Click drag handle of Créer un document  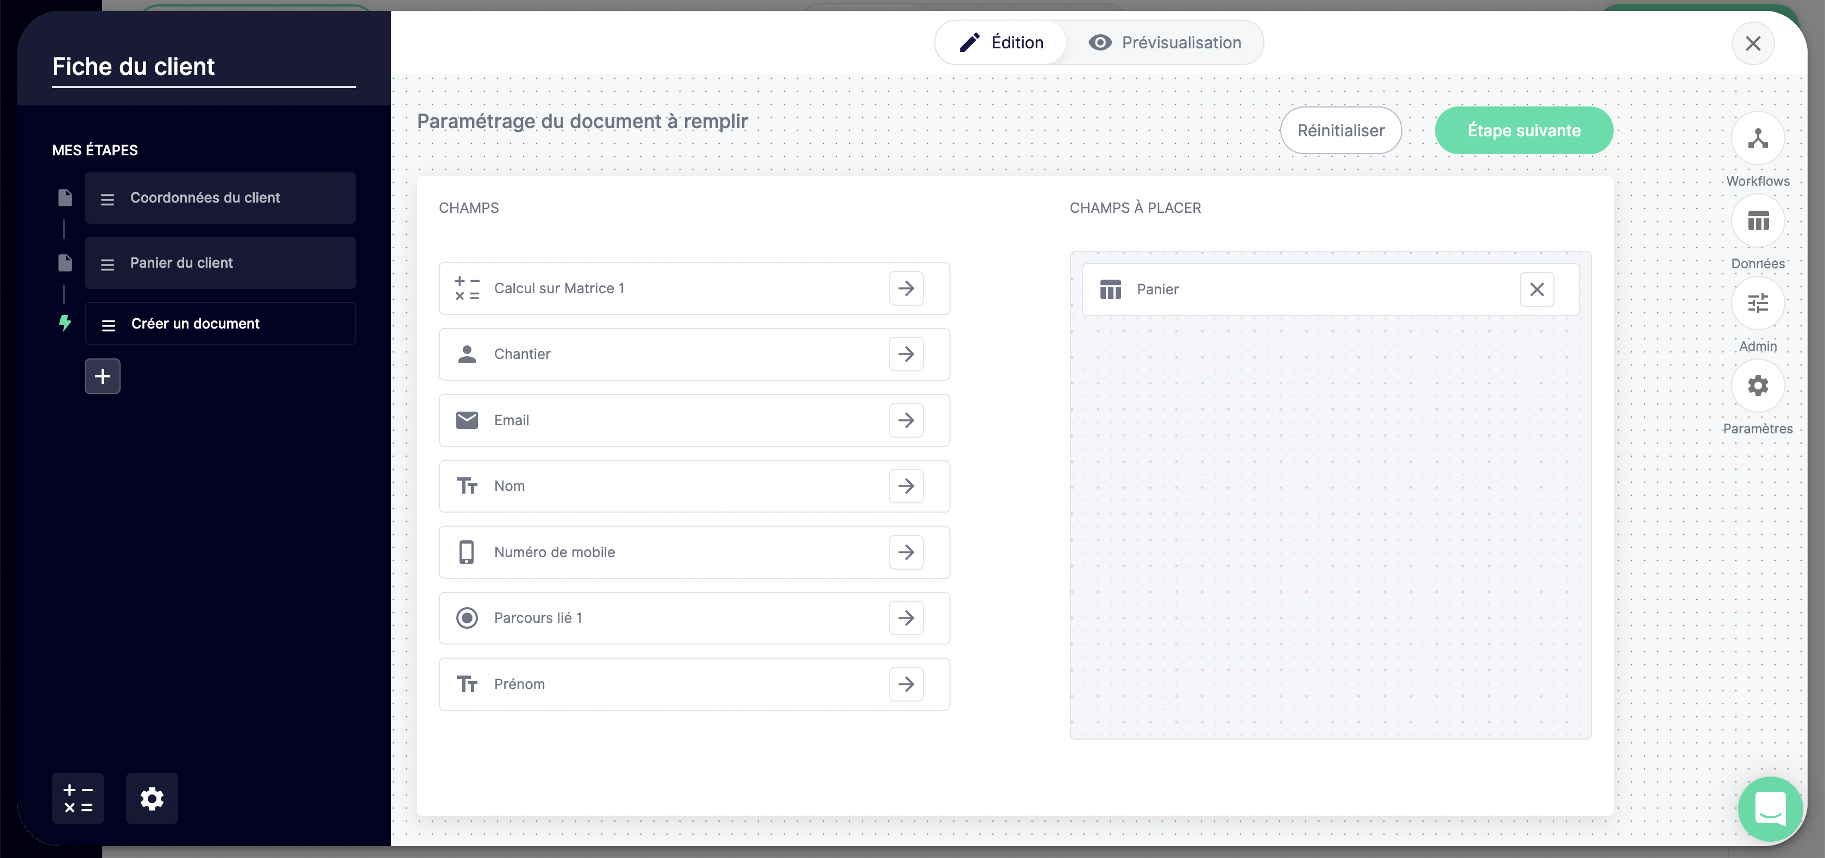(109, 325)
